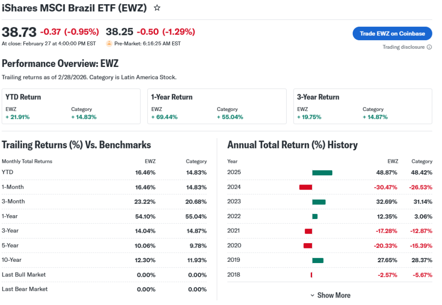The width and height of the screenshot is (442, 305).
Task: Expand the Show More chevron
Action: pos(313,295)
